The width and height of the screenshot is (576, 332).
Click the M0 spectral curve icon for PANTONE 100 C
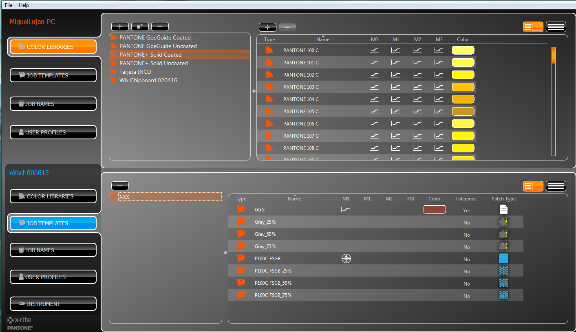374,51
